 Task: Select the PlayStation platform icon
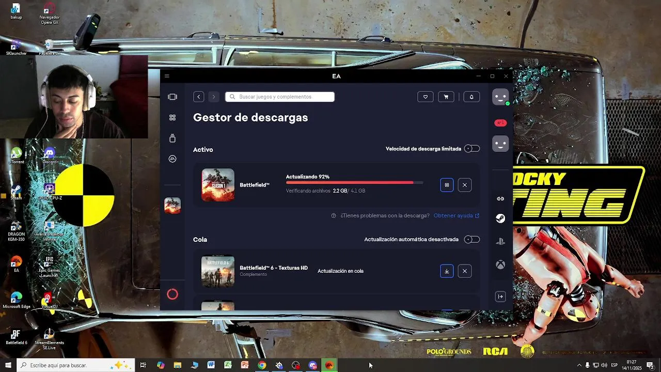pyautogui.click(x=500, y=241)
